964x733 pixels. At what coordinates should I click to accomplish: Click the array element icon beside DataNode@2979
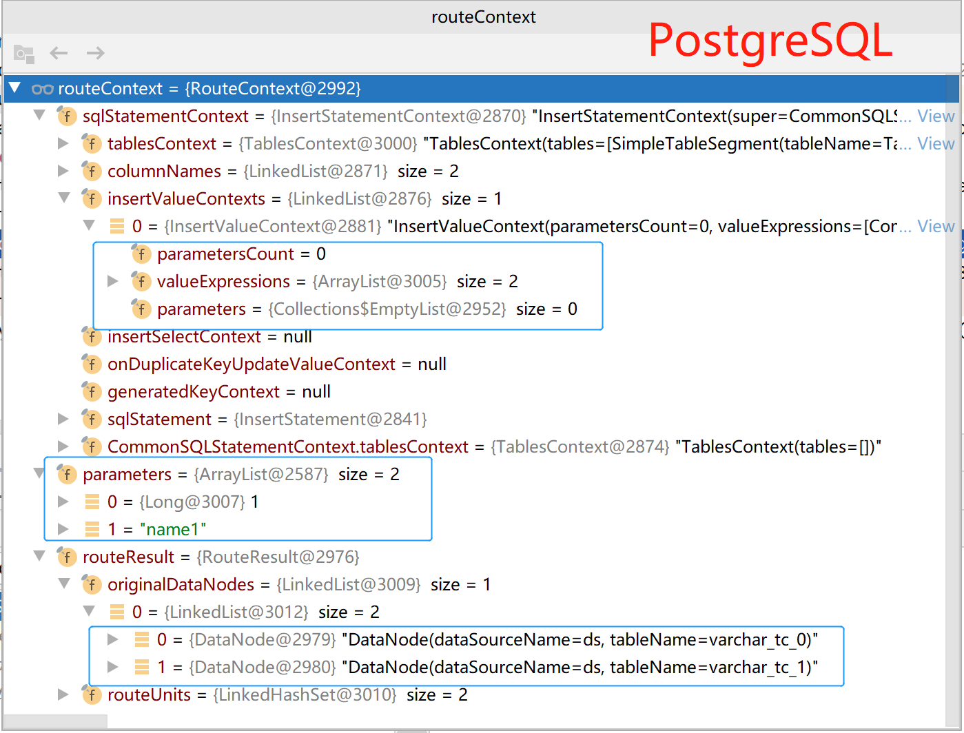pyautogui.click(x=141, y=639)
